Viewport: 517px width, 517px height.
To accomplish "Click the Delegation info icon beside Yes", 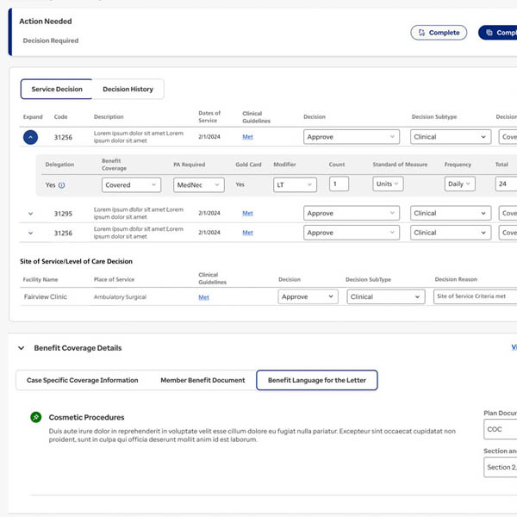I will pyautogui.click(x=62, y=185).
